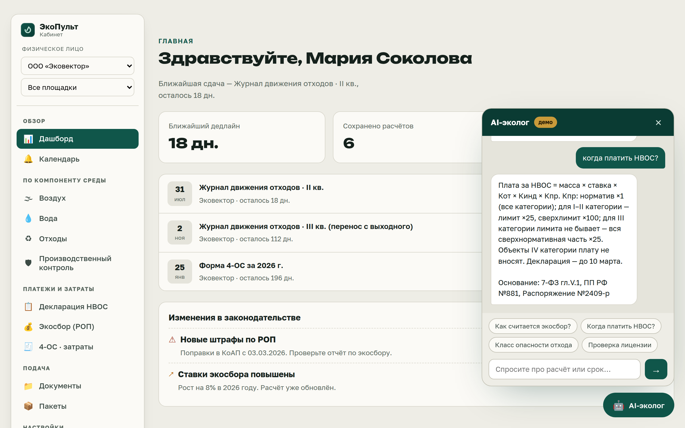Viewport: 685px width, 428px height.
Task: Open Производственный контроль page
Action: pos(78,263)
